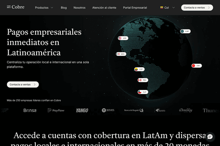The height and width of the screenshot is (146, 220).
Task: Click the Payflow logo in carousel
Action: [56, 110]
